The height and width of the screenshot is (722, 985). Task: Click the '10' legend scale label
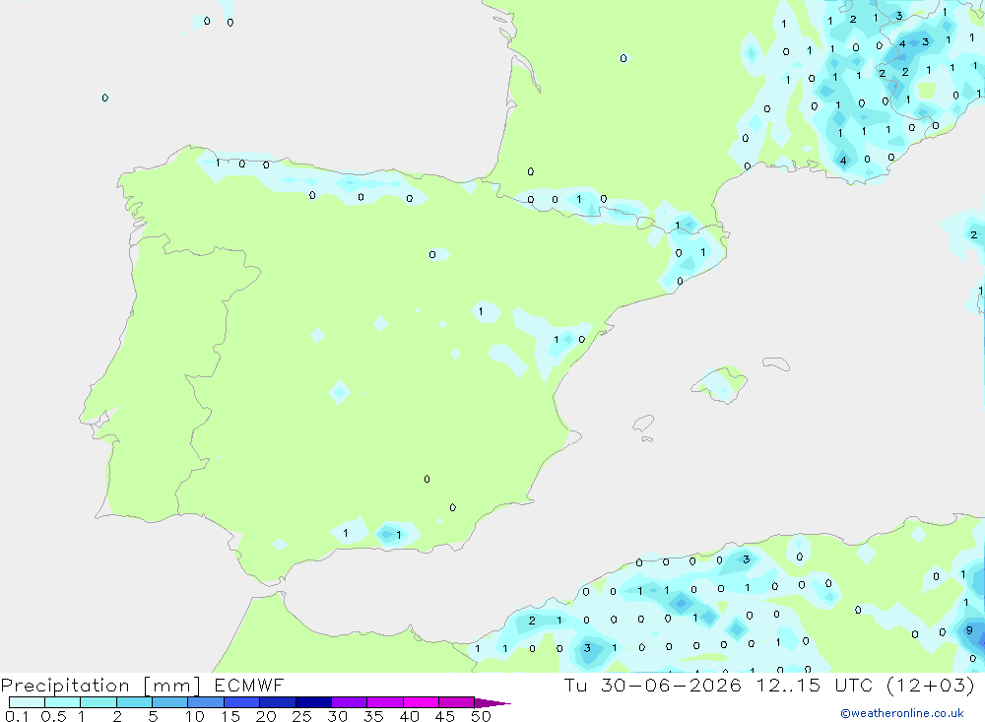[195, 716]
